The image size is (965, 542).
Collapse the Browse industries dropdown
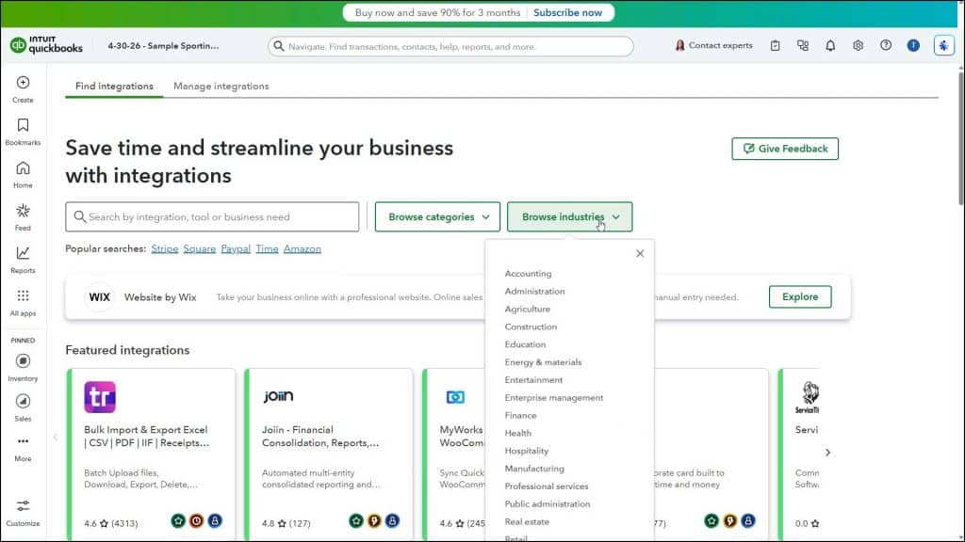pyautogui.click(x=569, y=217)
